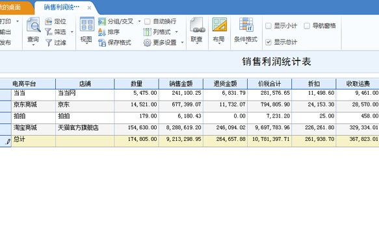The height and width of the screenshot is (237, 379).
Task: Expand the 更多设置 dropdown arrow
Action: pyautogui.click(x=182, y=43)
